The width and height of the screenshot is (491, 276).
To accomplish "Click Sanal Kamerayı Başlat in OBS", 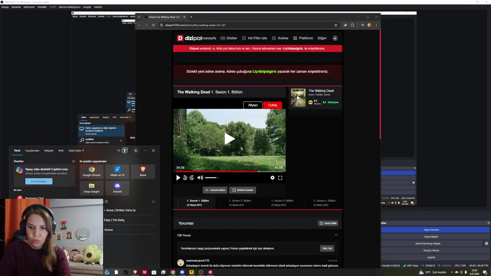I will click(x=427, y=243).
